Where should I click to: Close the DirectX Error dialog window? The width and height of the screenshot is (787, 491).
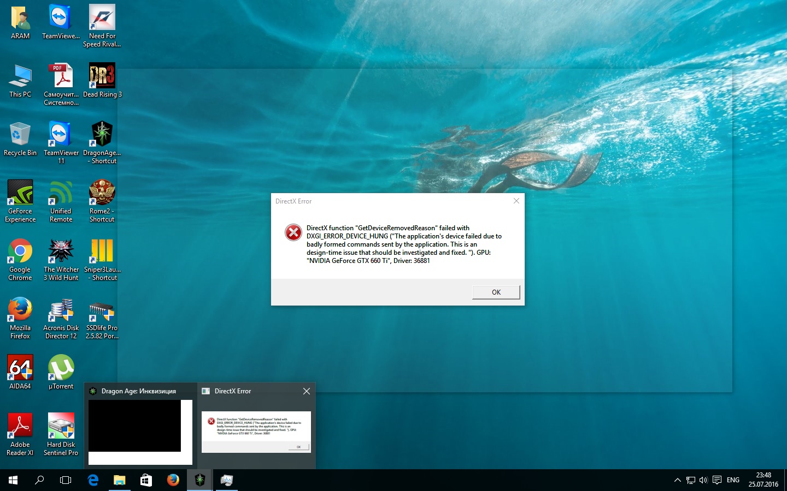pyautogui.click(x=516, y=201)
